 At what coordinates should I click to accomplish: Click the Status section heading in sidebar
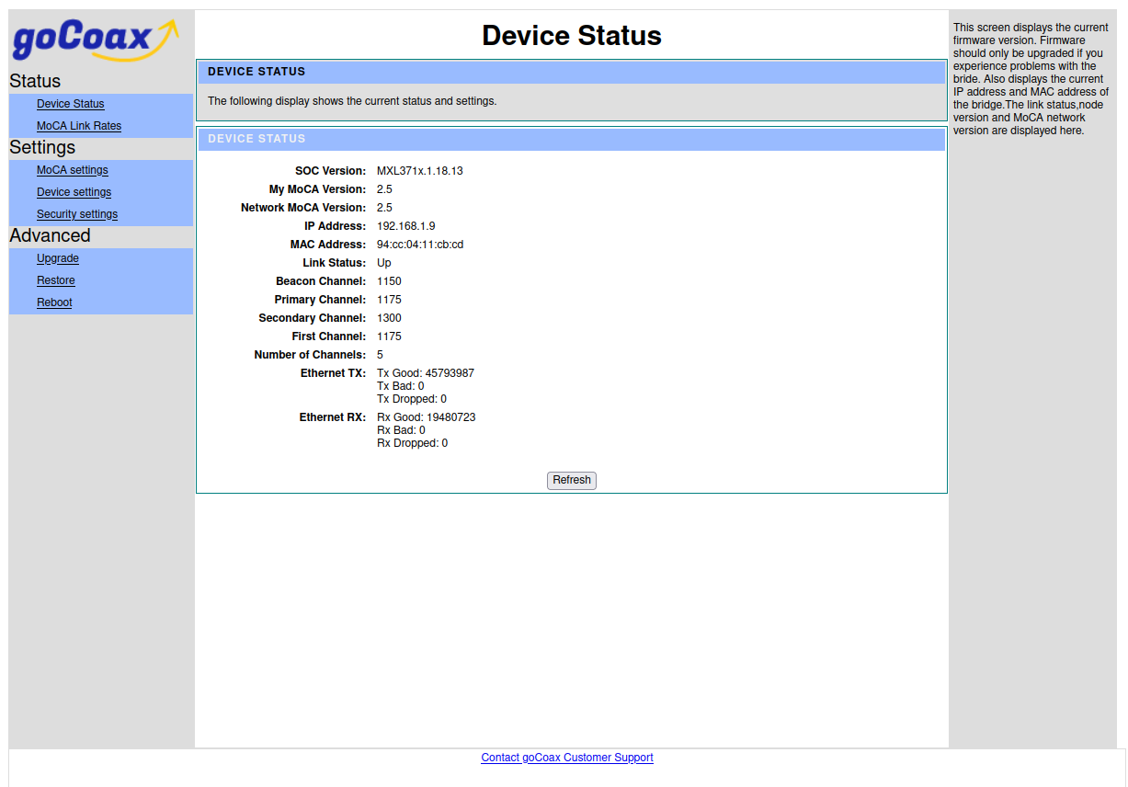pyautogui.click(x=35, y=81)
